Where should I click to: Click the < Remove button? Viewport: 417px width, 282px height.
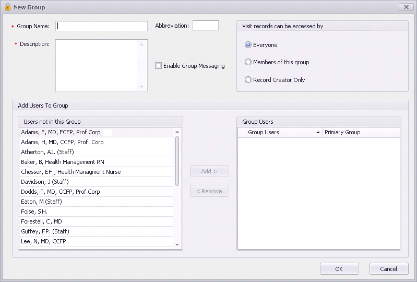(209, 191)
